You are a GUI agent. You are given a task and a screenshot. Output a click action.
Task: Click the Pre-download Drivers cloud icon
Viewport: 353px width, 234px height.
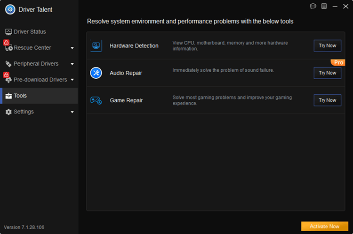(8, 80)
